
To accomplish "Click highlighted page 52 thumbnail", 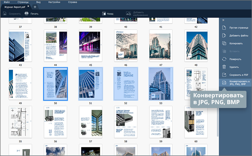I will (x=126, y=84).
